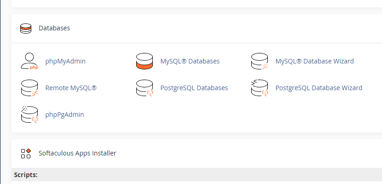Click the MySQL Database Wizard icon
The image size is (382, 184).
[259, 61]
